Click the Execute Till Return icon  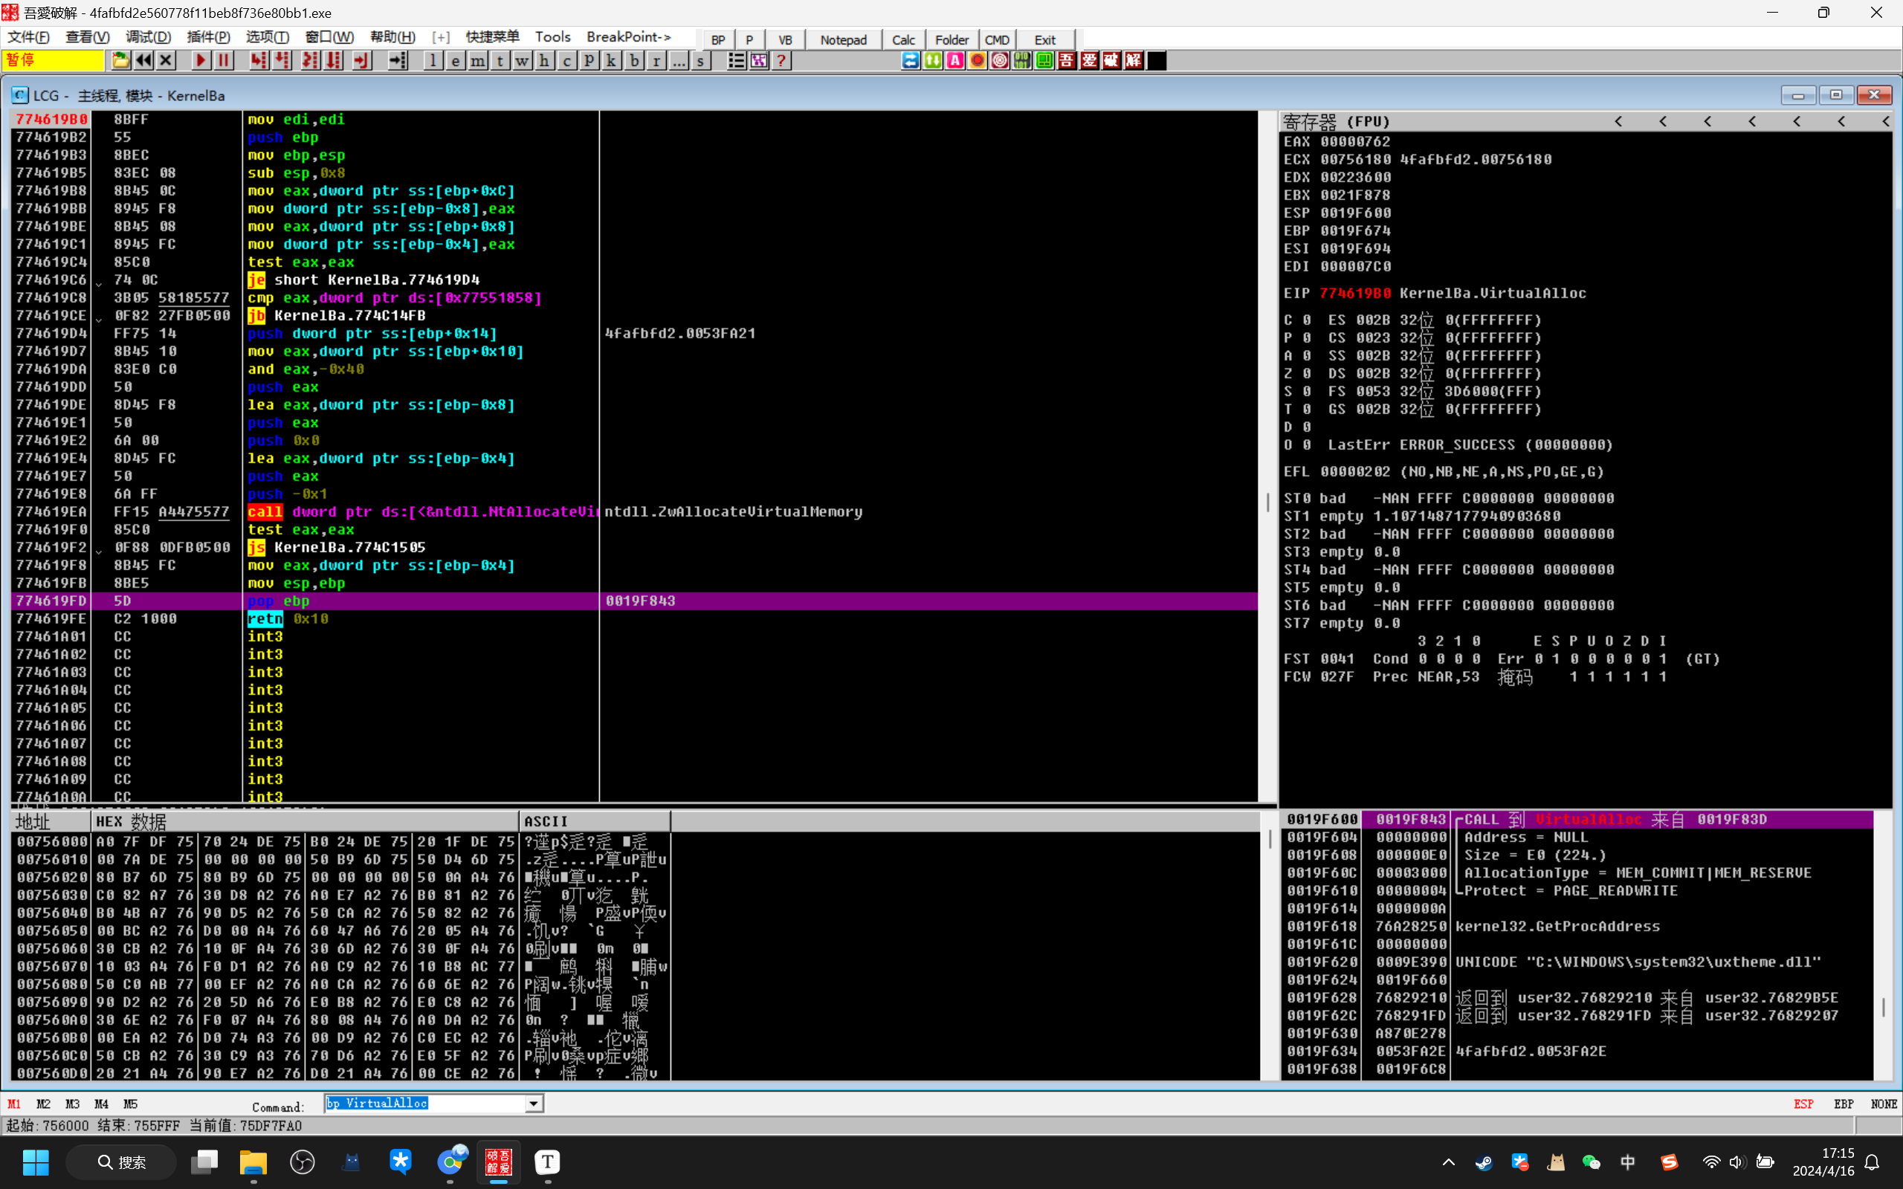tap(361, 60)
